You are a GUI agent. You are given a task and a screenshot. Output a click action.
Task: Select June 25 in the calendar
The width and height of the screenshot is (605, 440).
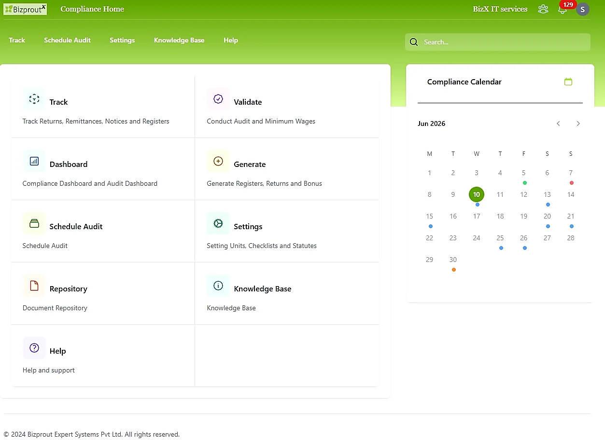pos(500,238)
